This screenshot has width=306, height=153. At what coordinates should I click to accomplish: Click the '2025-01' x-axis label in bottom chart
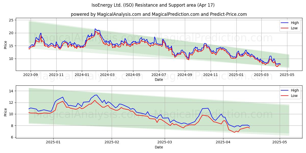53,143
